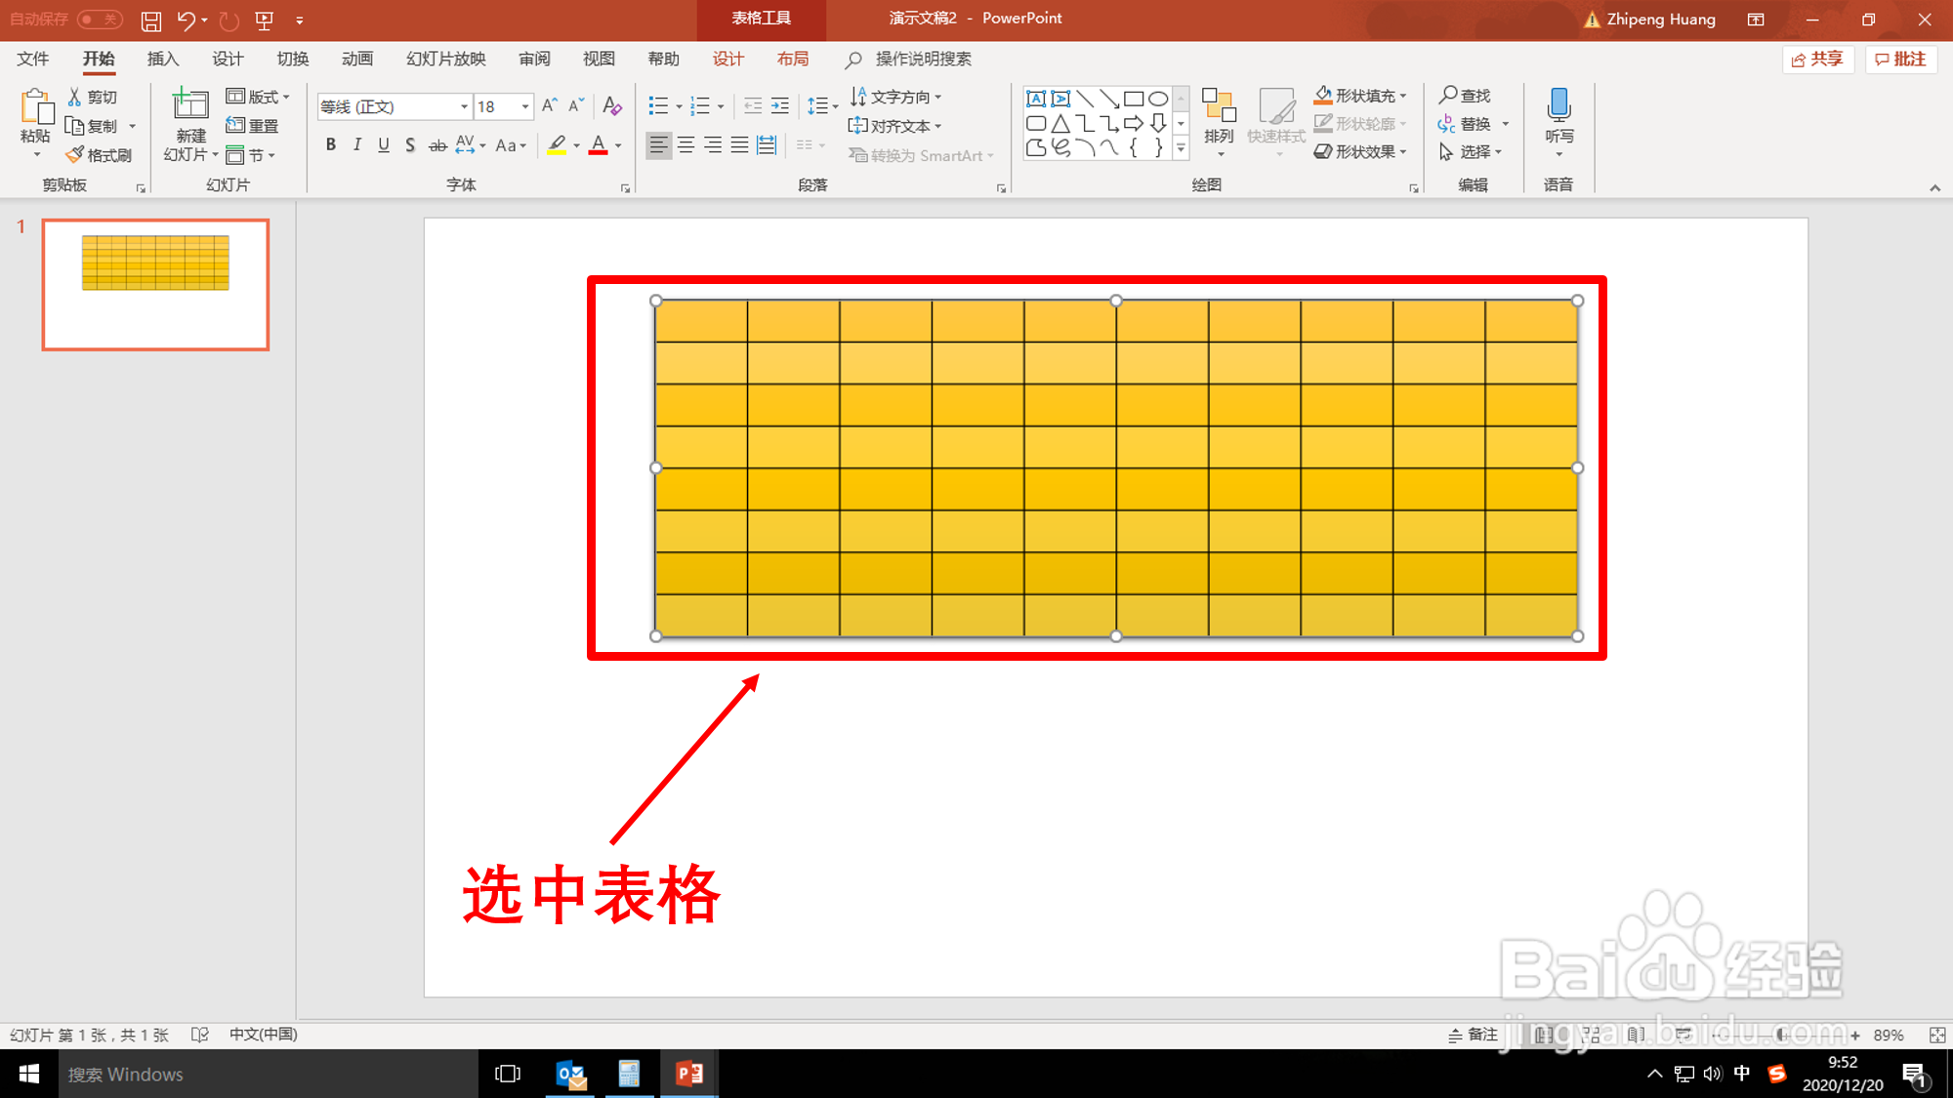Apply red font color
Viewport: 1953px width, 1098px height.
[x=599, y=145]
